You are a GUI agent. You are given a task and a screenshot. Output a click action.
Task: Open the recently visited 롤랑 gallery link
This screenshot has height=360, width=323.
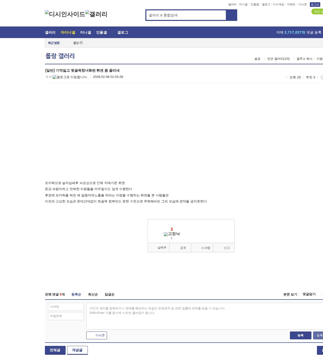(78, 43)
